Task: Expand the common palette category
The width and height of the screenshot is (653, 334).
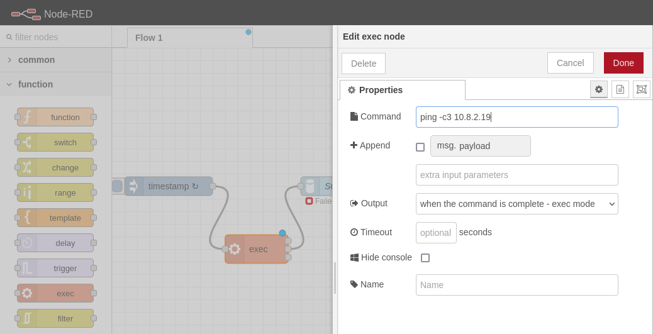Action: click(56, 60)
